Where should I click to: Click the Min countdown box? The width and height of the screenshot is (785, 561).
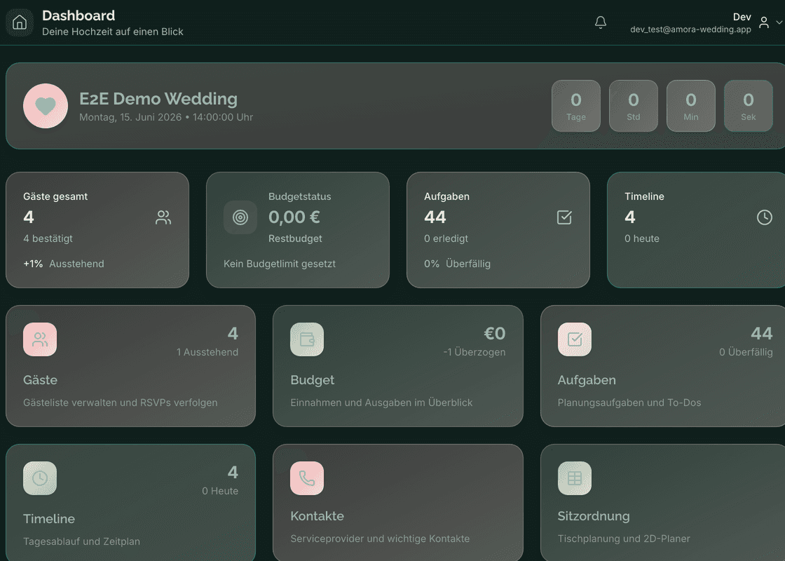(691, 106)
